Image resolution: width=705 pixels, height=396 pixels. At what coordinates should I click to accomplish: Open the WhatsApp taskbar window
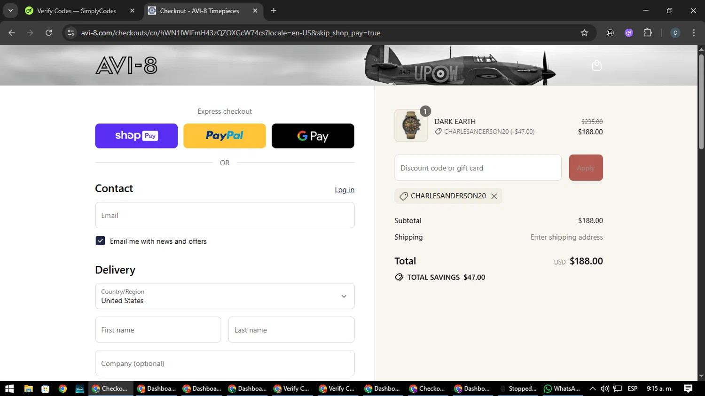[562, 388]
